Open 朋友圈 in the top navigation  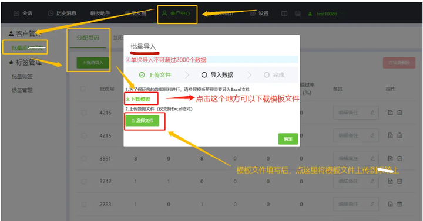tap(136, 13)
